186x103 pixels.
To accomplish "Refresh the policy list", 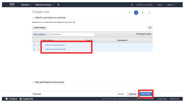I will click(x=150, y=27).
